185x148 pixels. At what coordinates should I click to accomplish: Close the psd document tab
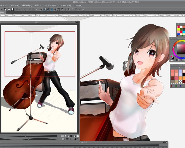(5, 13)
